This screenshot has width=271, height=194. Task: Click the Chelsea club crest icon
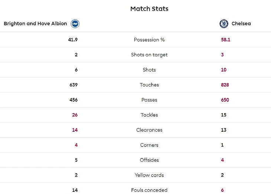coord(224,24)
